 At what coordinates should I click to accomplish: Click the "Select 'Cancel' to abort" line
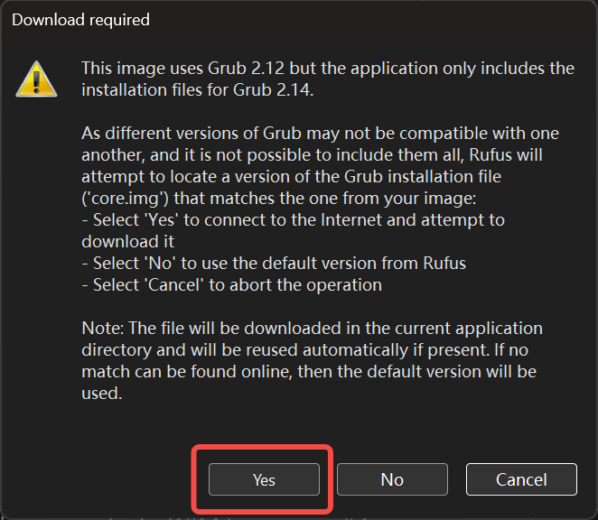click(x=231, y=284)
